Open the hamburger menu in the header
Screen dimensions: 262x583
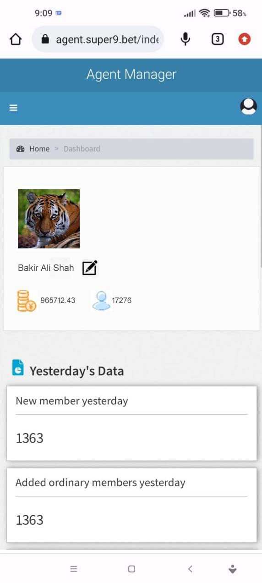tap(13, 108)
